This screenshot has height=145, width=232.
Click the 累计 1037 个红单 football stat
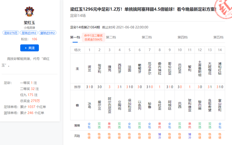click(33, 107)
